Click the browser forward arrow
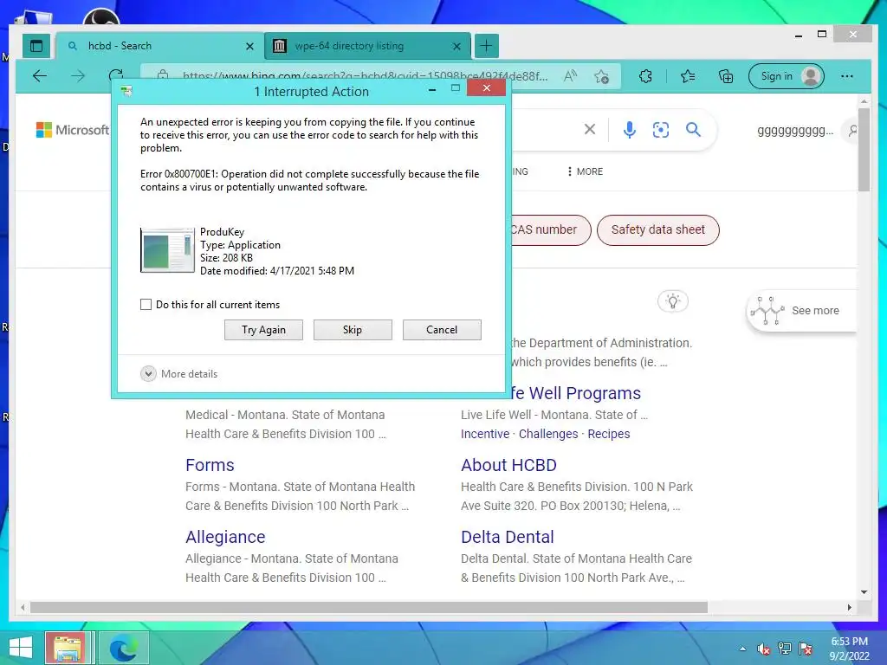Screen dimensions: 887x665 click(78, 76)
